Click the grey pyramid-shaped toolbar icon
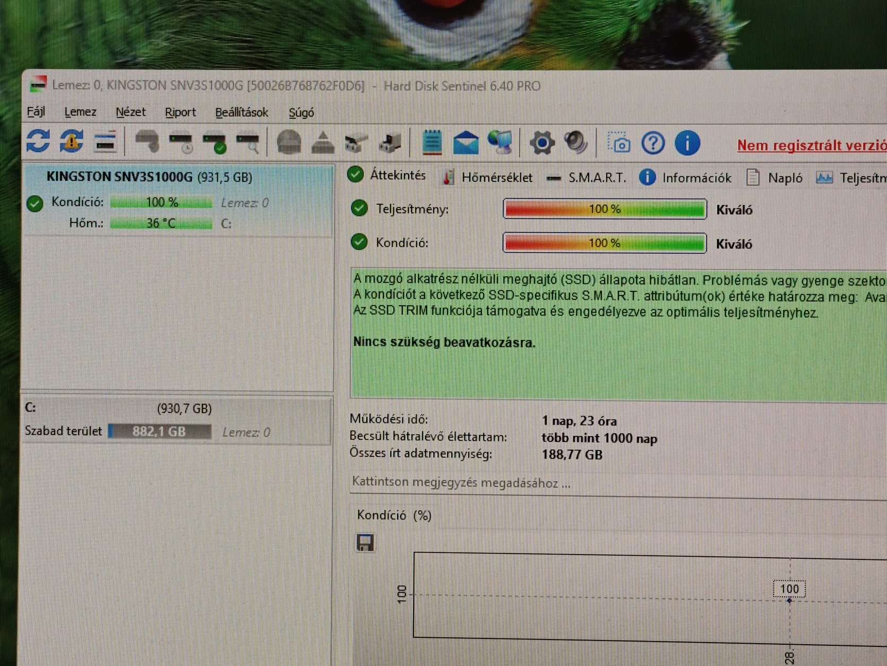The height and width of the screenshot is (666, 887). (323, 142)
